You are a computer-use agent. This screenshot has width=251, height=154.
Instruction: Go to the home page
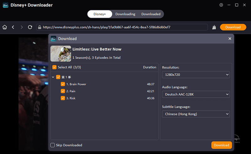click(x=5, y=27)
